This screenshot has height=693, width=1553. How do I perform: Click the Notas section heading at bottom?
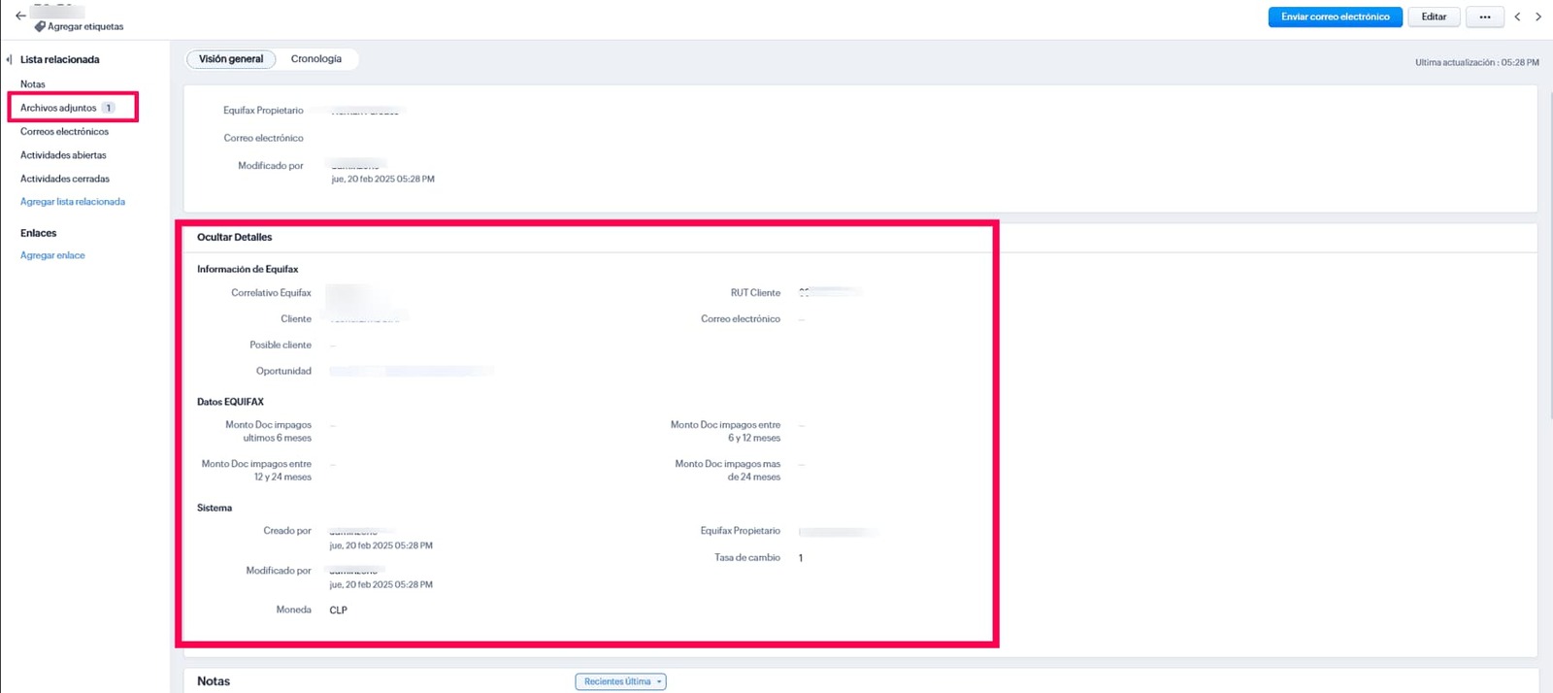pos(214,681)
